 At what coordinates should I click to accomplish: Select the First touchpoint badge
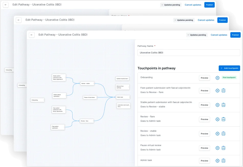tap(229, 77)
